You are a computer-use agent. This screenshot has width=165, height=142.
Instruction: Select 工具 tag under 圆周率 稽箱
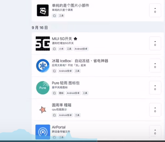click(77, 115)
